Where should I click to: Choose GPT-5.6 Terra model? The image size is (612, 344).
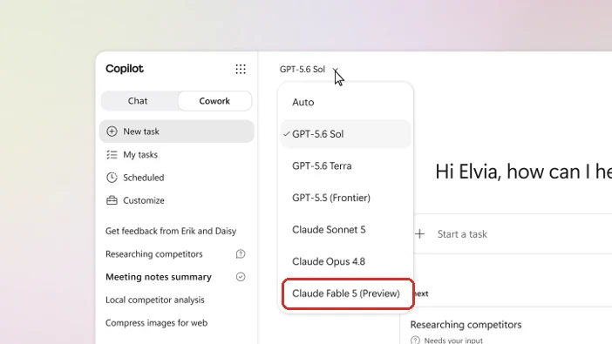pos(346,166)
